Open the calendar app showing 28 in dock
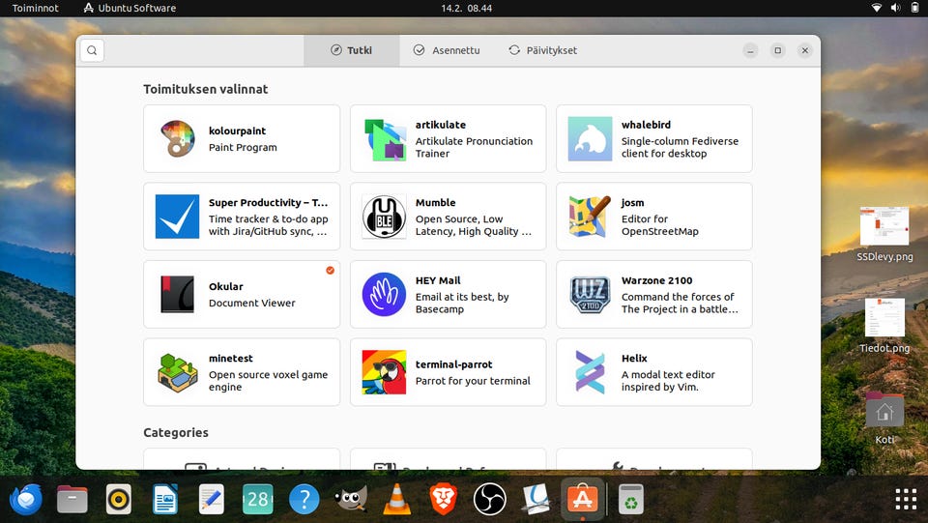Screen dimensions: 928x523 pyautogui.click(x=258, y=500)
